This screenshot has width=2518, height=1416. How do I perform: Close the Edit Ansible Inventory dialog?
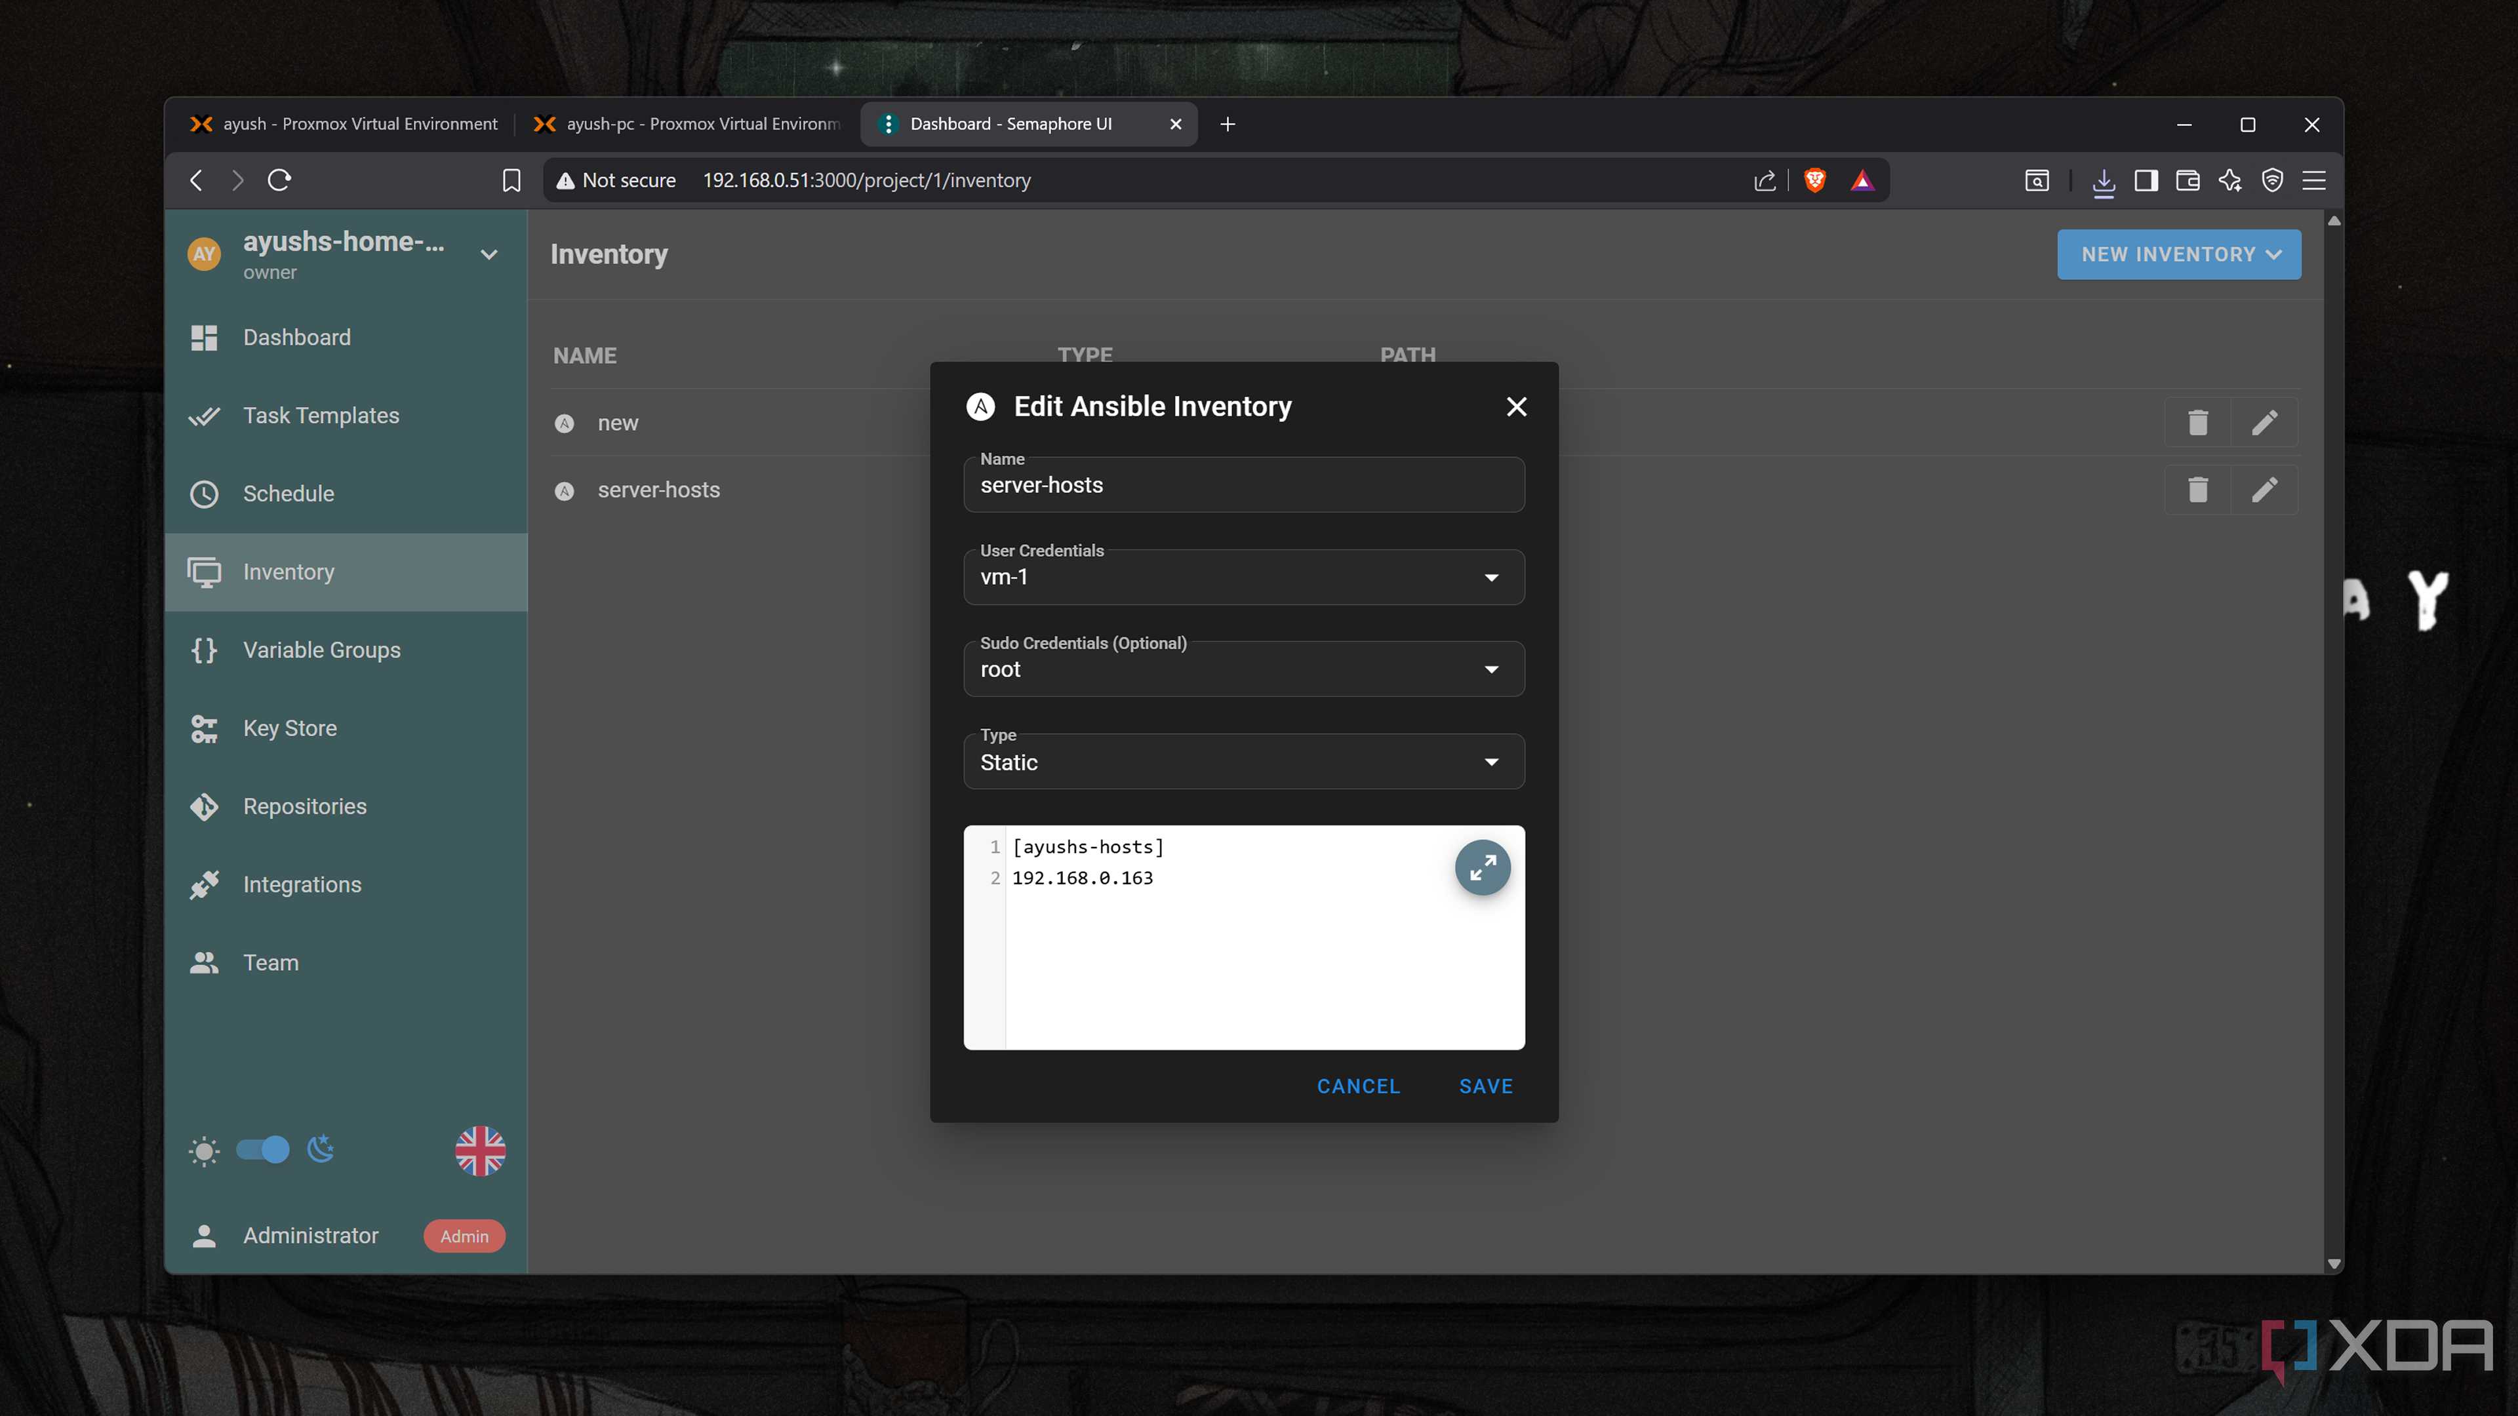(1516, 406)
